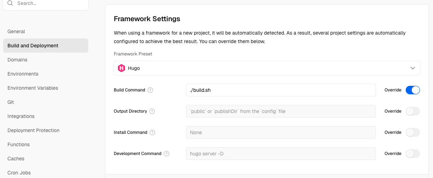Open the Install Command help icon
433x178 pixels.
[x=152, y=132]
